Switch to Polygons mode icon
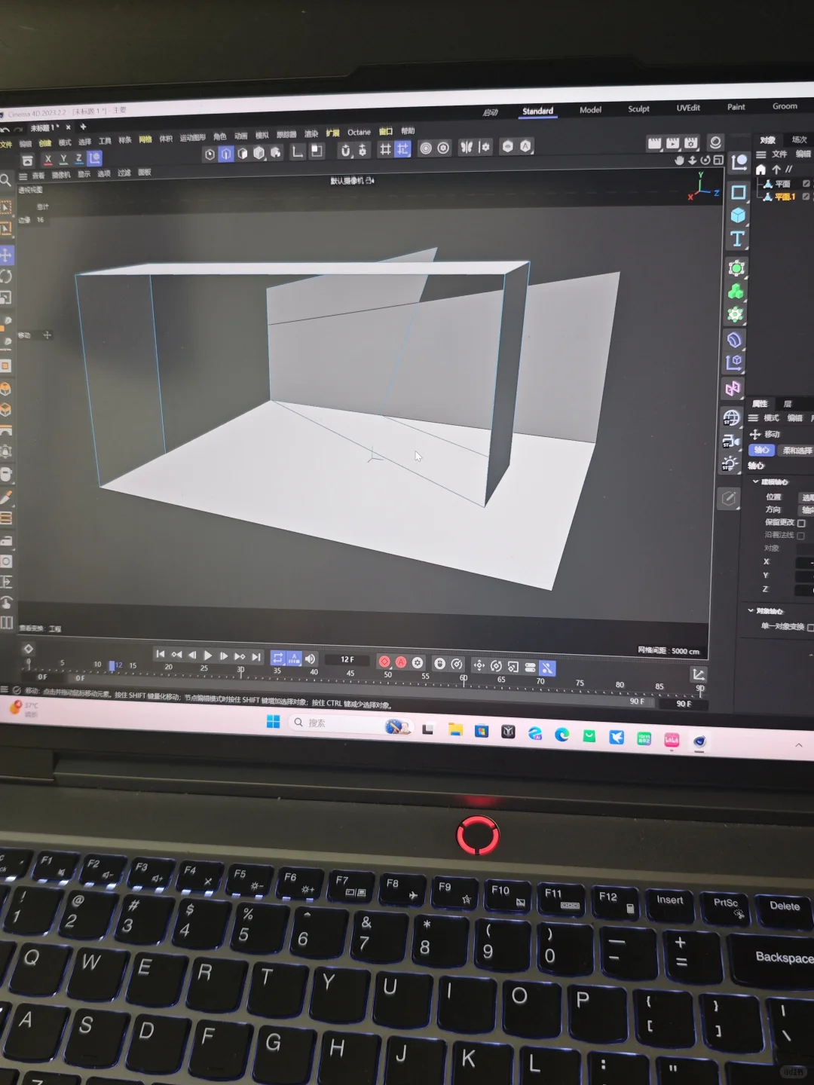 (243, 154)
